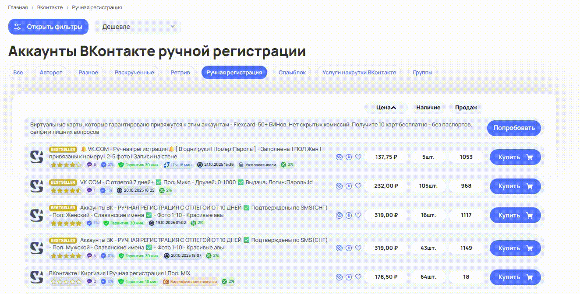Click the star rating of the Мужской listing
580x294 pixels.
tap(66, 256)
